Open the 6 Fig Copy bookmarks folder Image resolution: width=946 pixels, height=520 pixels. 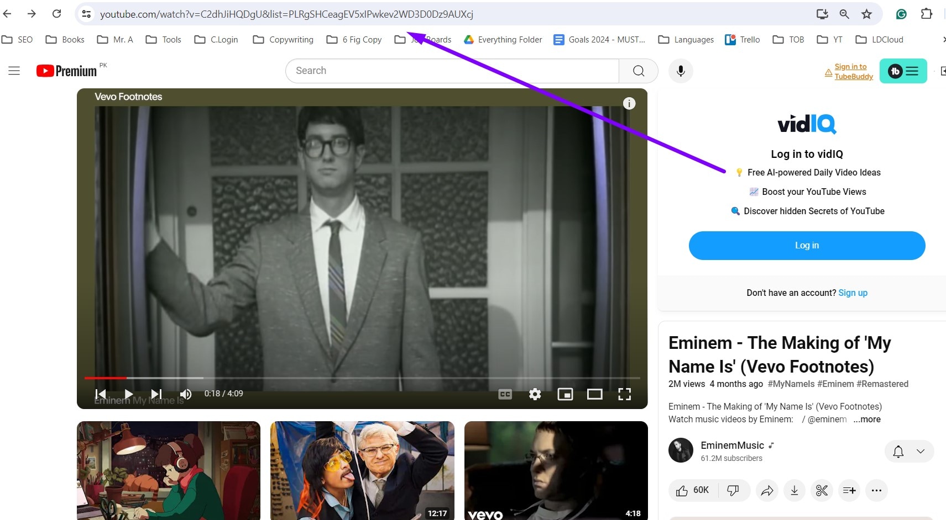354,40
